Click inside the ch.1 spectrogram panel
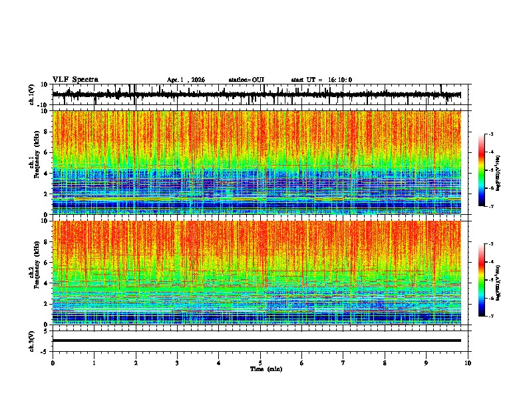The height and width of the screenshot is (407, 527). pos(257,162)
